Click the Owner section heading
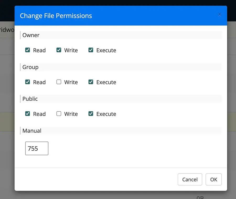 31,35
